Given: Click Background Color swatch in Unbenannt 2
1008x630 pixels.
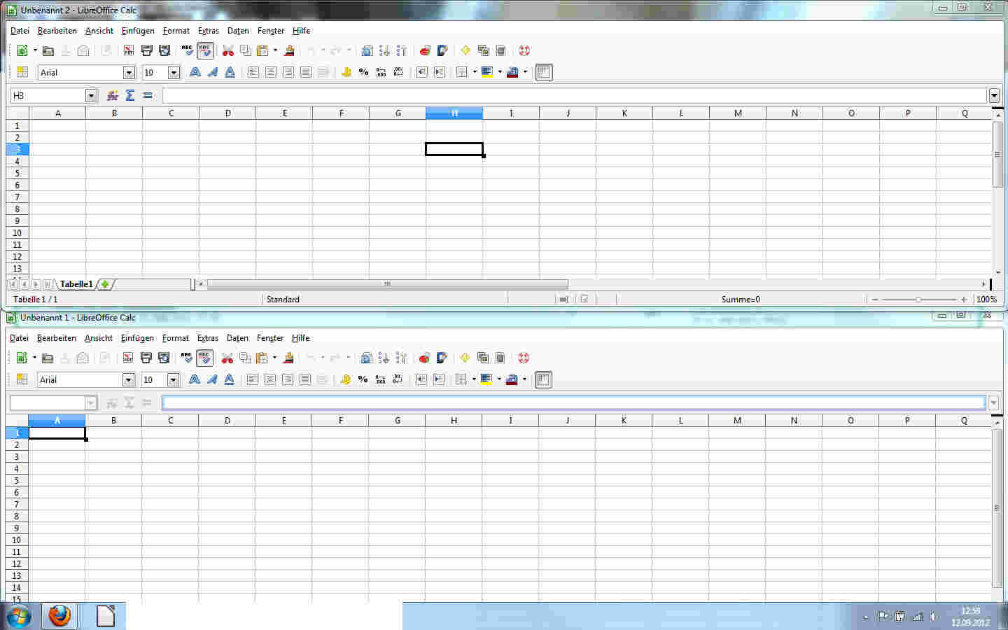Looking at the screenshot, I should (487, 72).
